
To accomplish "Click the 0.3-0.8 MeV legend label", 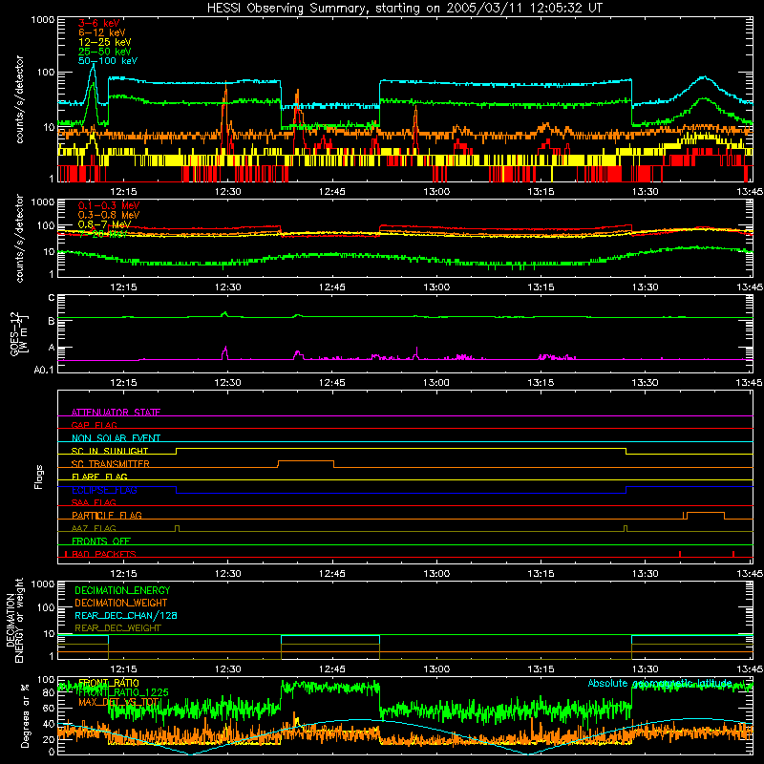I will pyautogui.click(x=109, y=215).
